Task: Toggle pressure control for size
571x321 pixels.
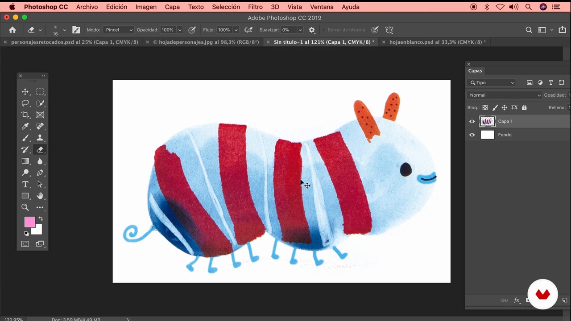Action: point(375,30)
